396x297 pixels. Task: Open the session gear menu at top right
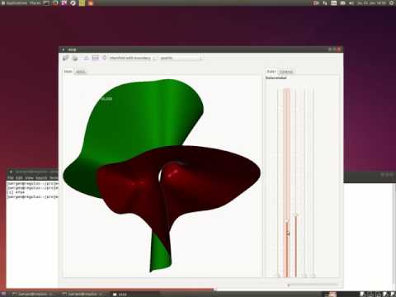[x=392, y=3]
